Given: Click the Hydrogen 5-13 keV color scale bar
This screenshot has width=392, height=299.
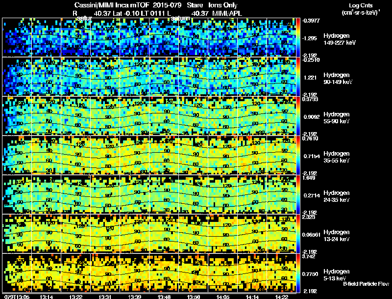Looking at the screenshot, I should [298, 273].
